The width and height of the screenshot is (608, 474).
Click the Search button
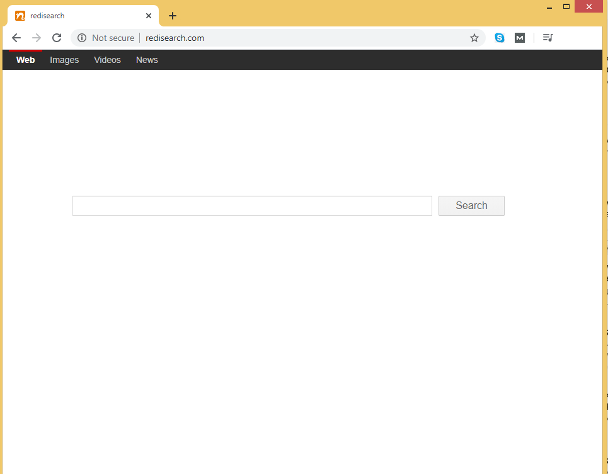[x=471, y=206]
